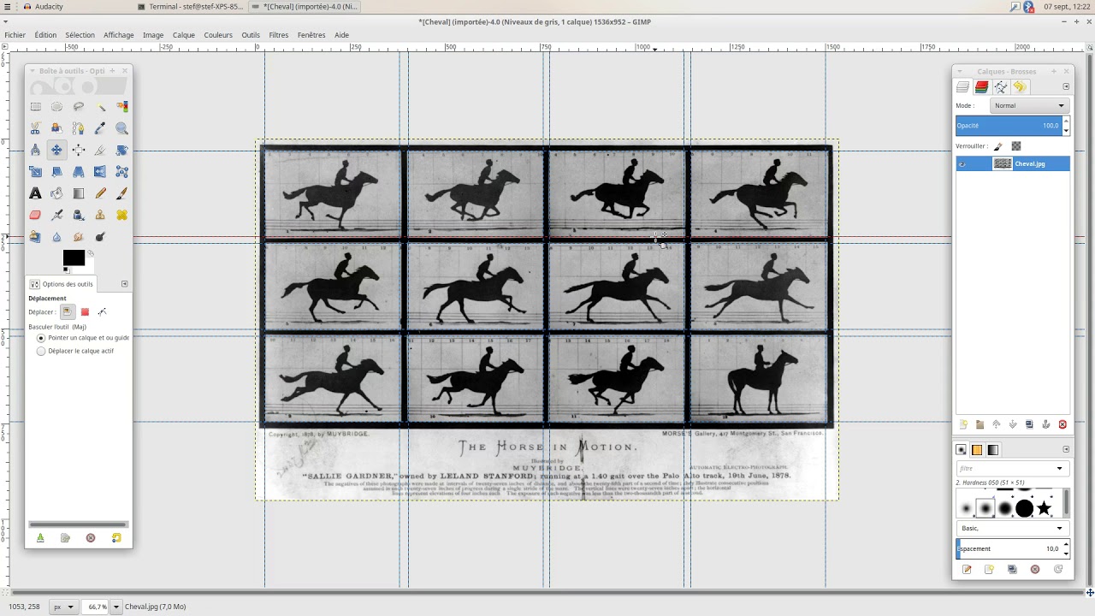Set move target to layer mode
This screenshot has height=616, width=1095.
coord(67,311)
